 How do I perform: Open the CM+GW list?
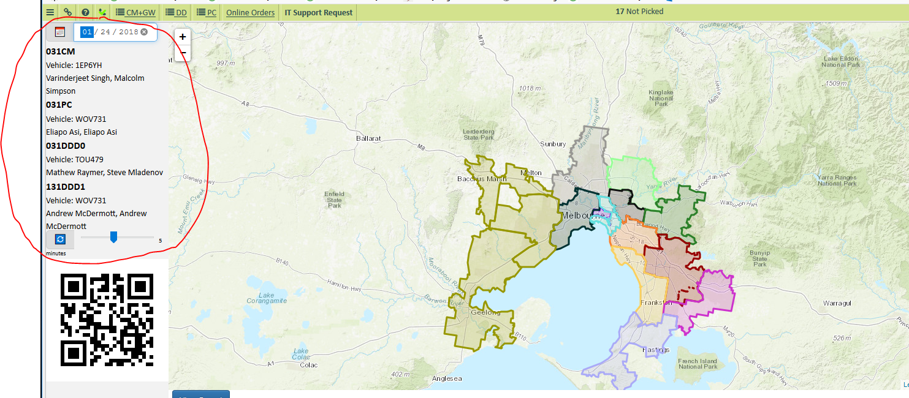pos(135,12)
